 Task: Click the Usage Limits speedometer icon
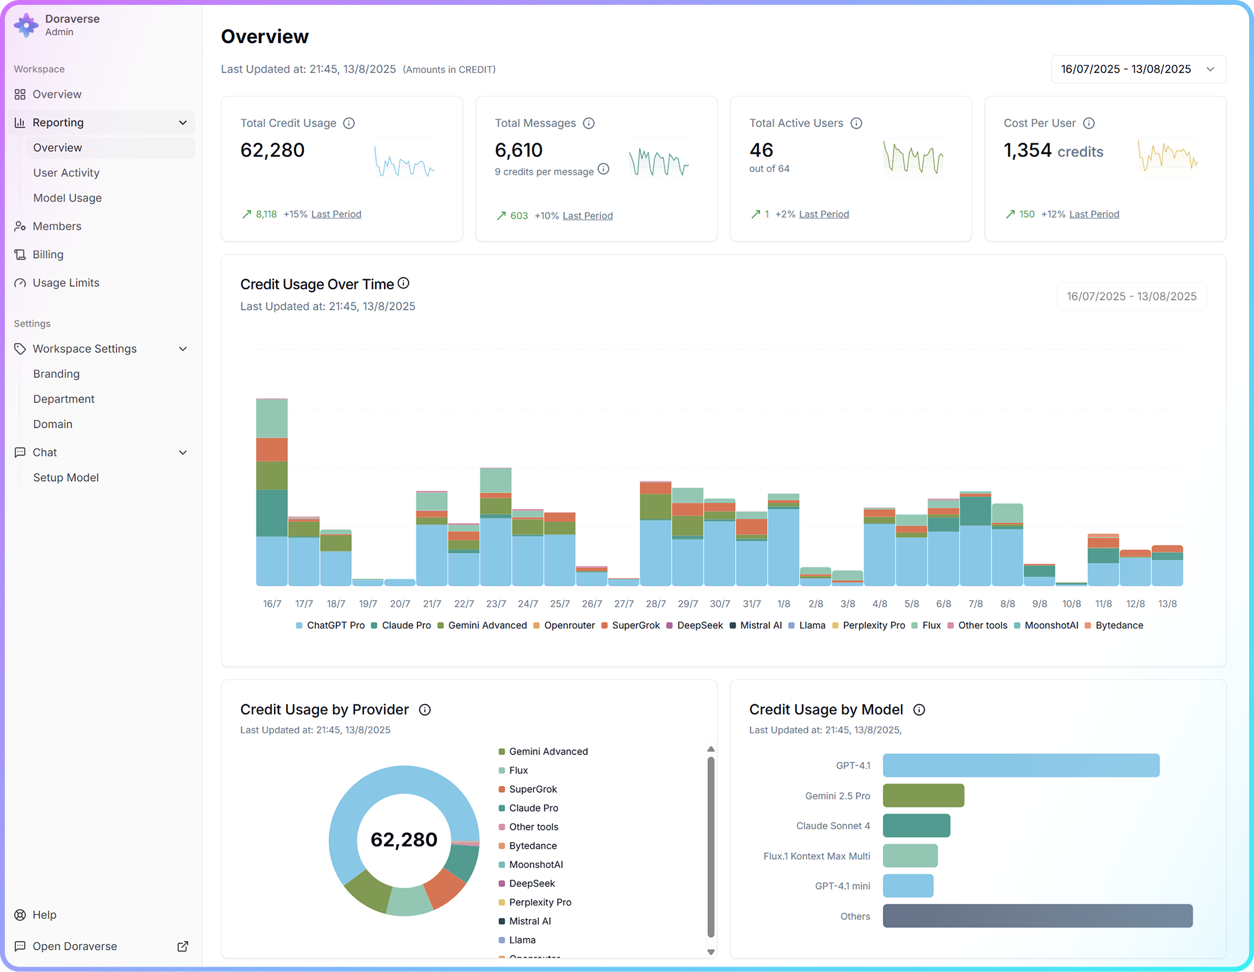click(20, 282)
